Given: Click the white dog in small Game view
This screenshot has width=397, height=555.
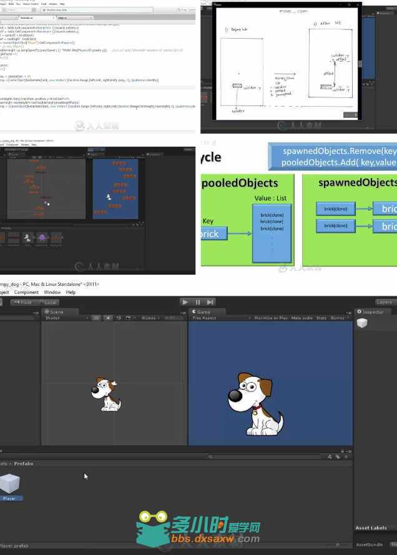Looking at the screenshot, I should pos(109,197).
